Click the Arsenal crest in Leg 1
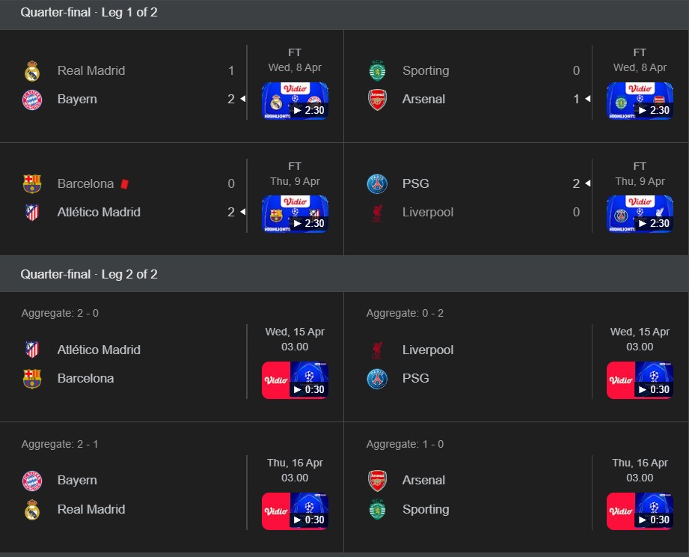 377,100
